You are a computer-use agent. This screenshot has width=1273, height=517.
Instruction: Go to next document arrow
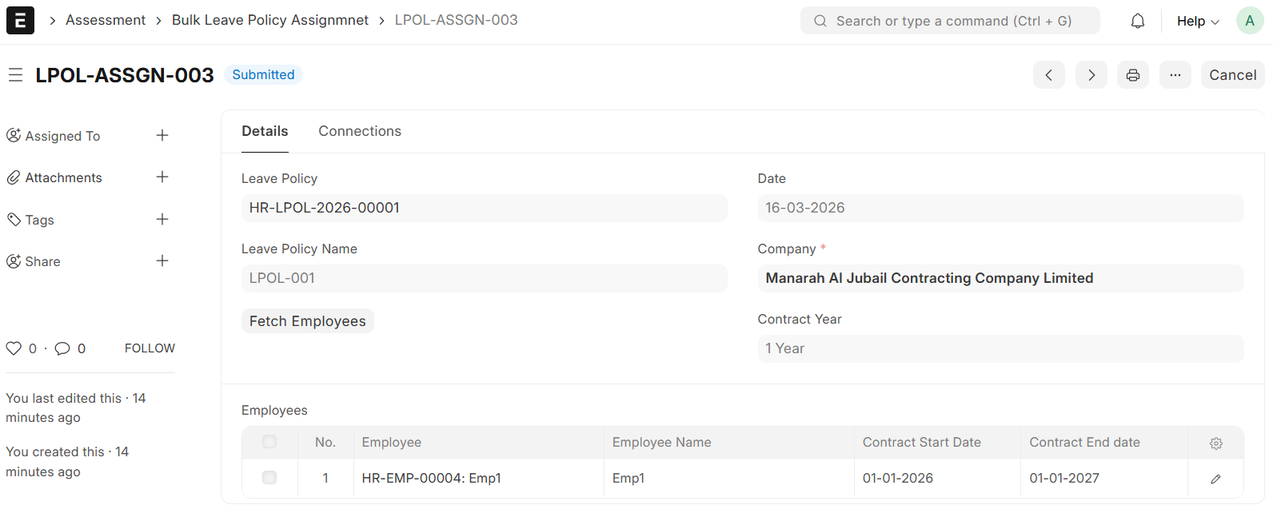1091,75
